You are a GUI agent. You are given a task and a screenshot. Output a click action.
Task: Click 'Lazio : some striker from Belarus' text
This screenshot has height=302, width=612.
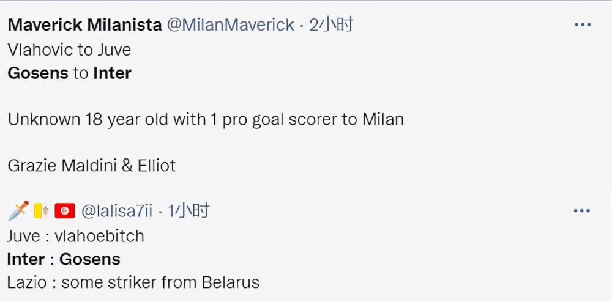click(133, 282)
